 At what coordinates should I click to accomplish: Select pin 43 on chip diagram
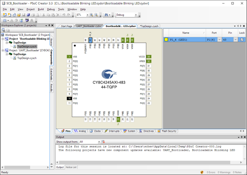[90, 40]
